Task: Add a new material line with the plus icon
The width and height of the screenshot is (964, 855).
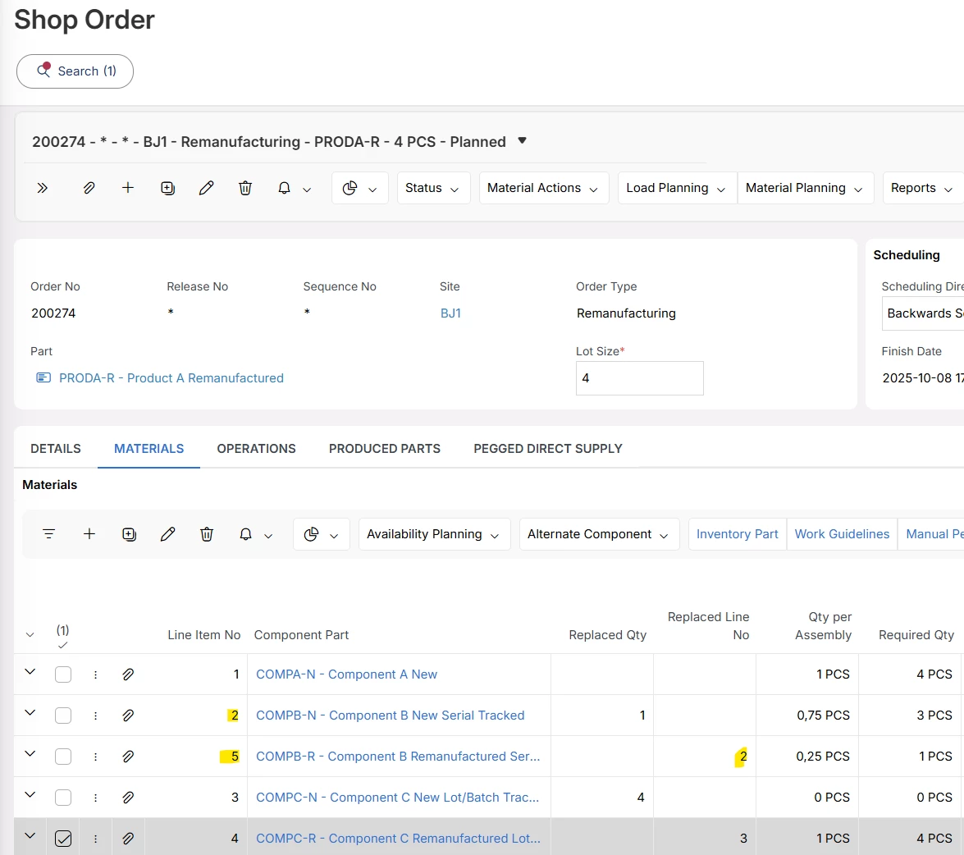Action: click(89, 534)
